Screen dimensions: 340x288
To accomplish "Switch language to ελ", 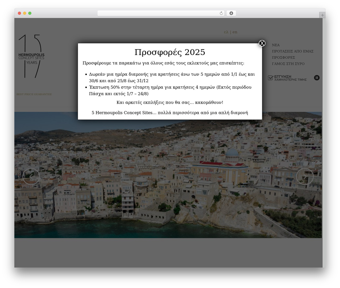I will point(226,32).
